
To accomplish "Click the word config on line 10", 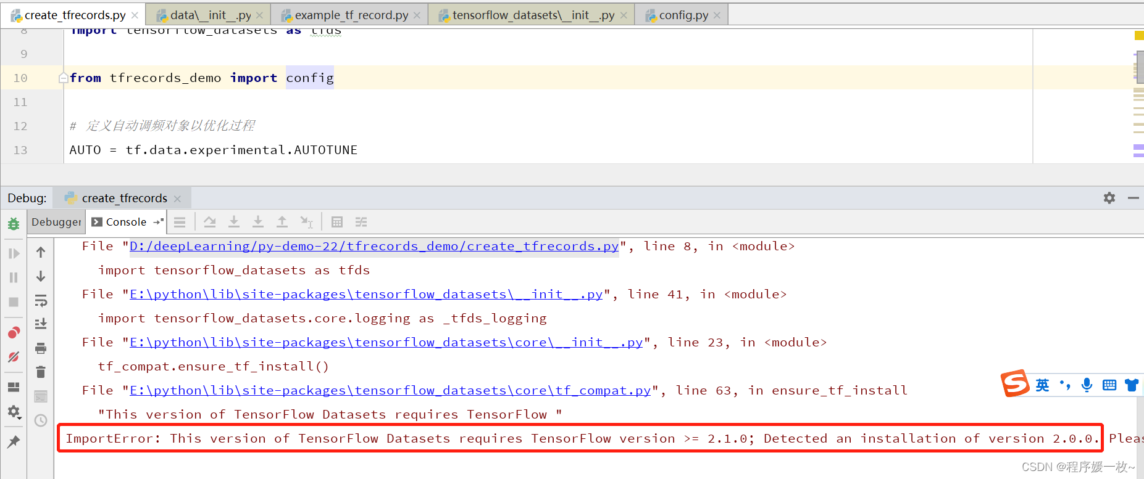I will click(310, 78).
